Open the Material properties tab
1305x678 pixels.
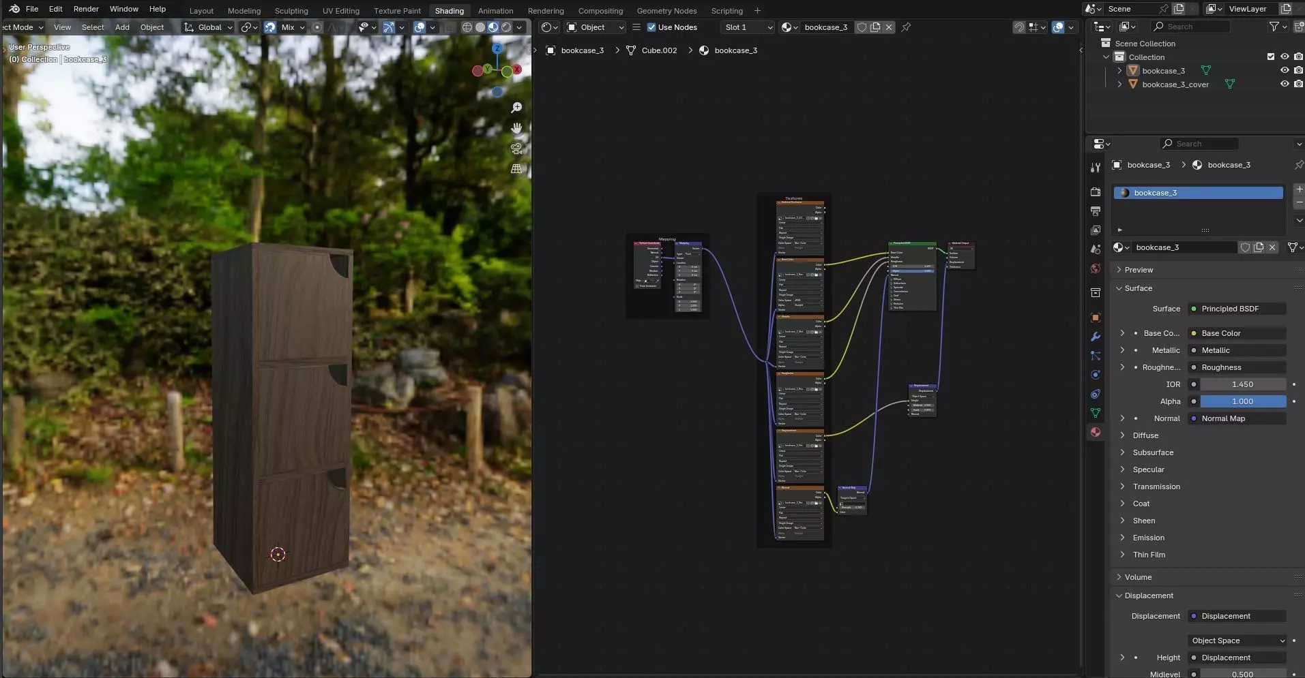(1096, 432)
